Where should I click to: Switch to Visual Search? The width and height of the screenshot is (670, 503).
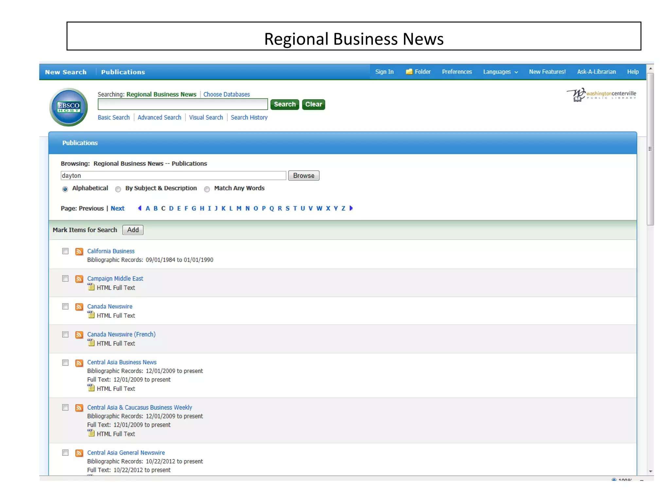(x=206, y=117)
